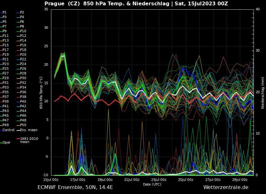Image resolution: width=266 pixels, height=194 pixels.
Task: Click the ECMWF Ensemble, 50N, 14.4E caption
Action: (75, 187)
